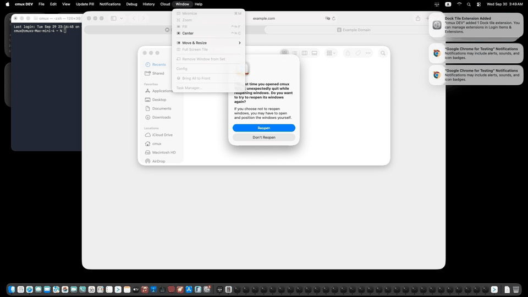Toggle Safari sidebar button

point(113,18)
